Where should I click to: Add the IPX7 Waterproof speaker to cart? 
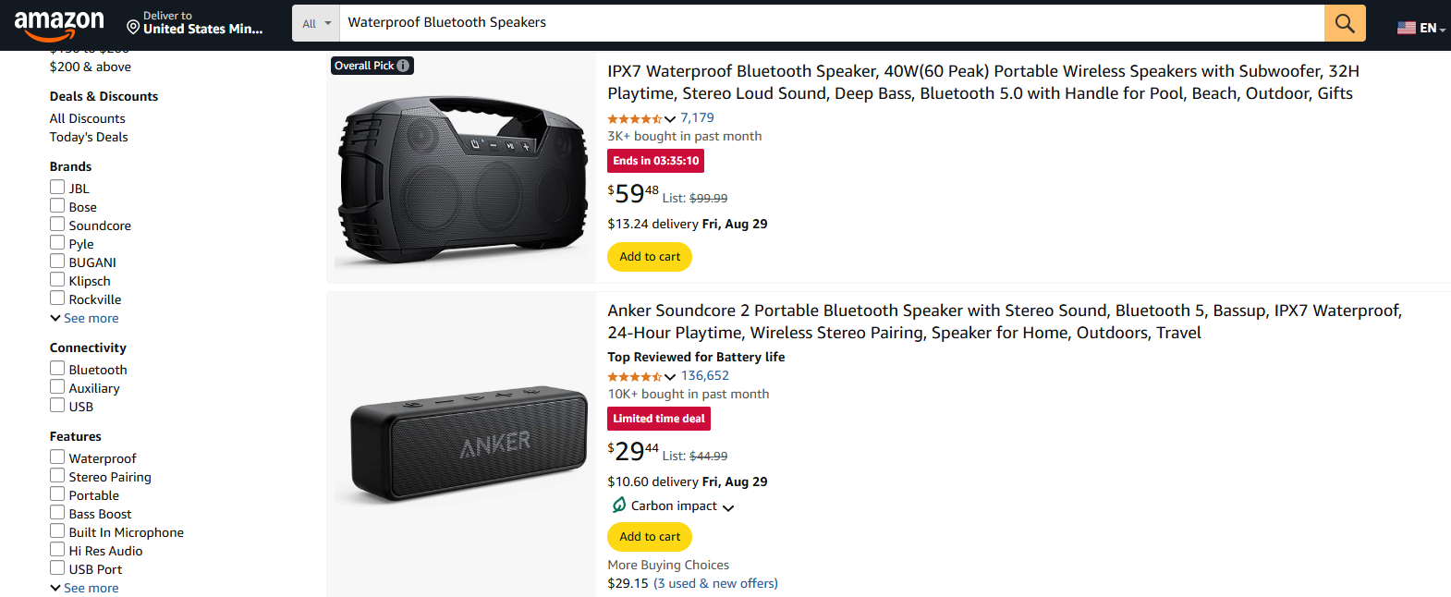649,256
